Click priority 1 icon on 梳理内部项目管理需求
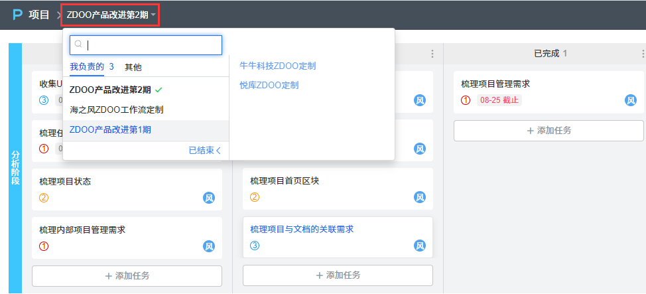The height and width of the screenshot is (294, 646). pyautogui.click(x=44, y=246)
